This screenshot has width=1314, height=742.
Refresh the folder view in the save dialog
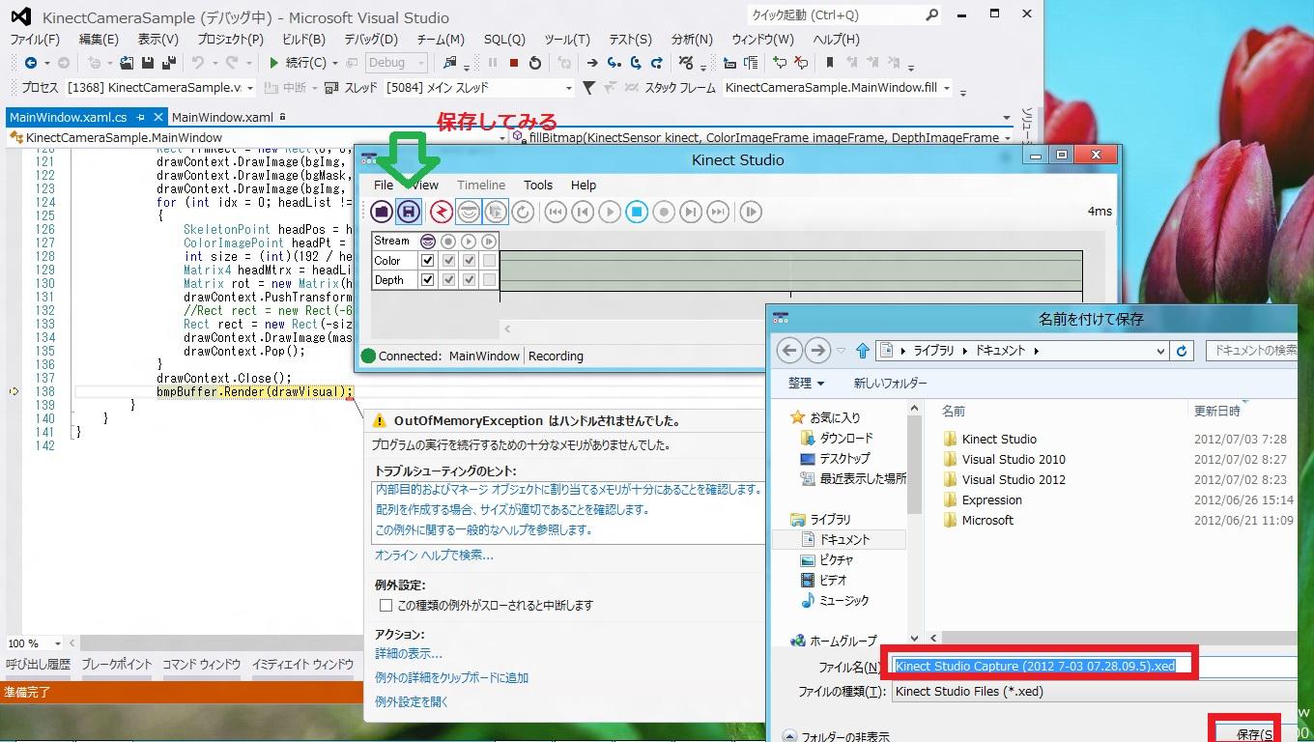[x=1182, y=351]
